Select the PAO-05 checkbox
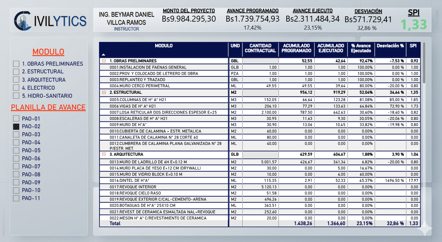This screenshot has width=442, height=242. (x=16, y=150)
